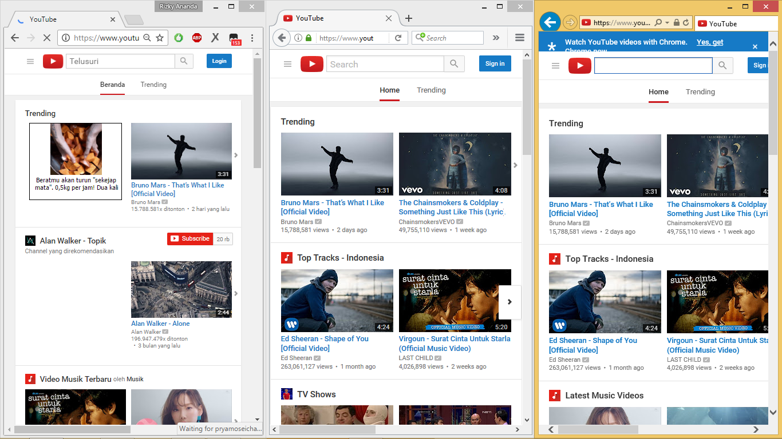Refresh the page in Internet Explorer
The width and height of the screenshot is (782, 439).
(686, 23)
